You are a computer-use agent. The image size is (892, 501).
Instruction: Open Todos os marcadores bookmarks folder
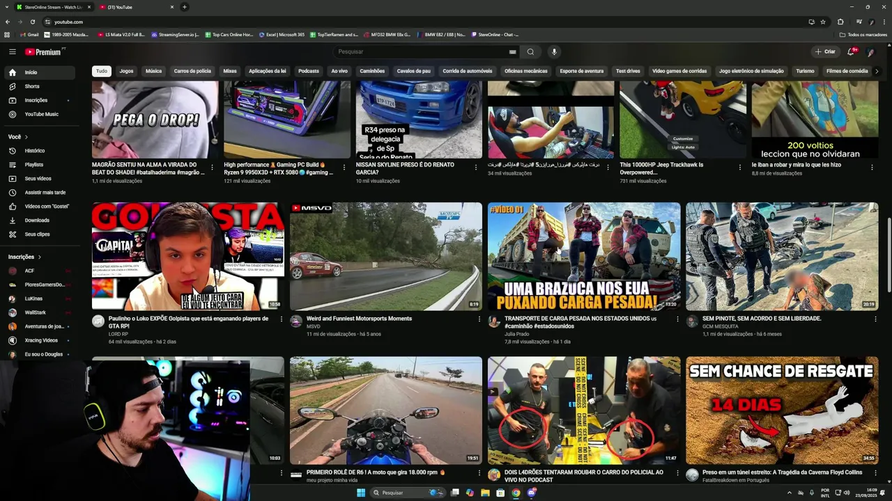pos(863,34)
